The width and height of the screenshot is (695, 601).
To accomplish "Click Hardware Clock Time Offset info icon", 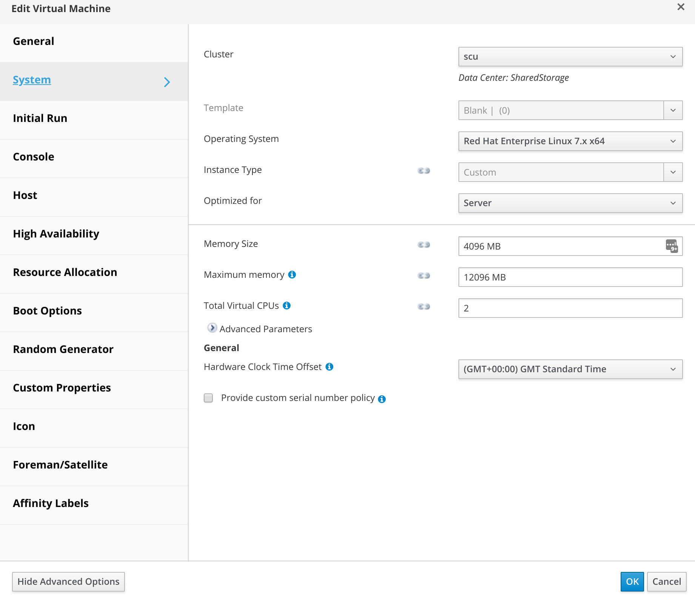I will point(329,367).
